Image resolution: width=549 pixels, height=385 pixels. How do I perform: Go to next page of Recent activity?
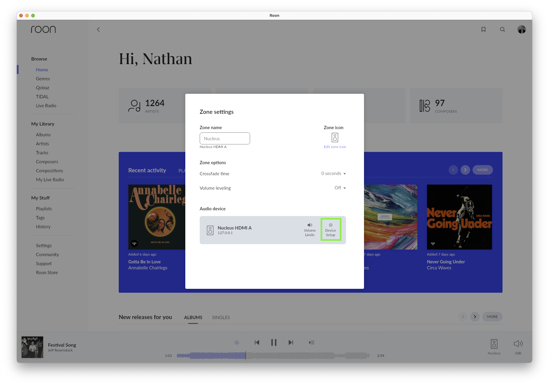[x=465, y=170]
